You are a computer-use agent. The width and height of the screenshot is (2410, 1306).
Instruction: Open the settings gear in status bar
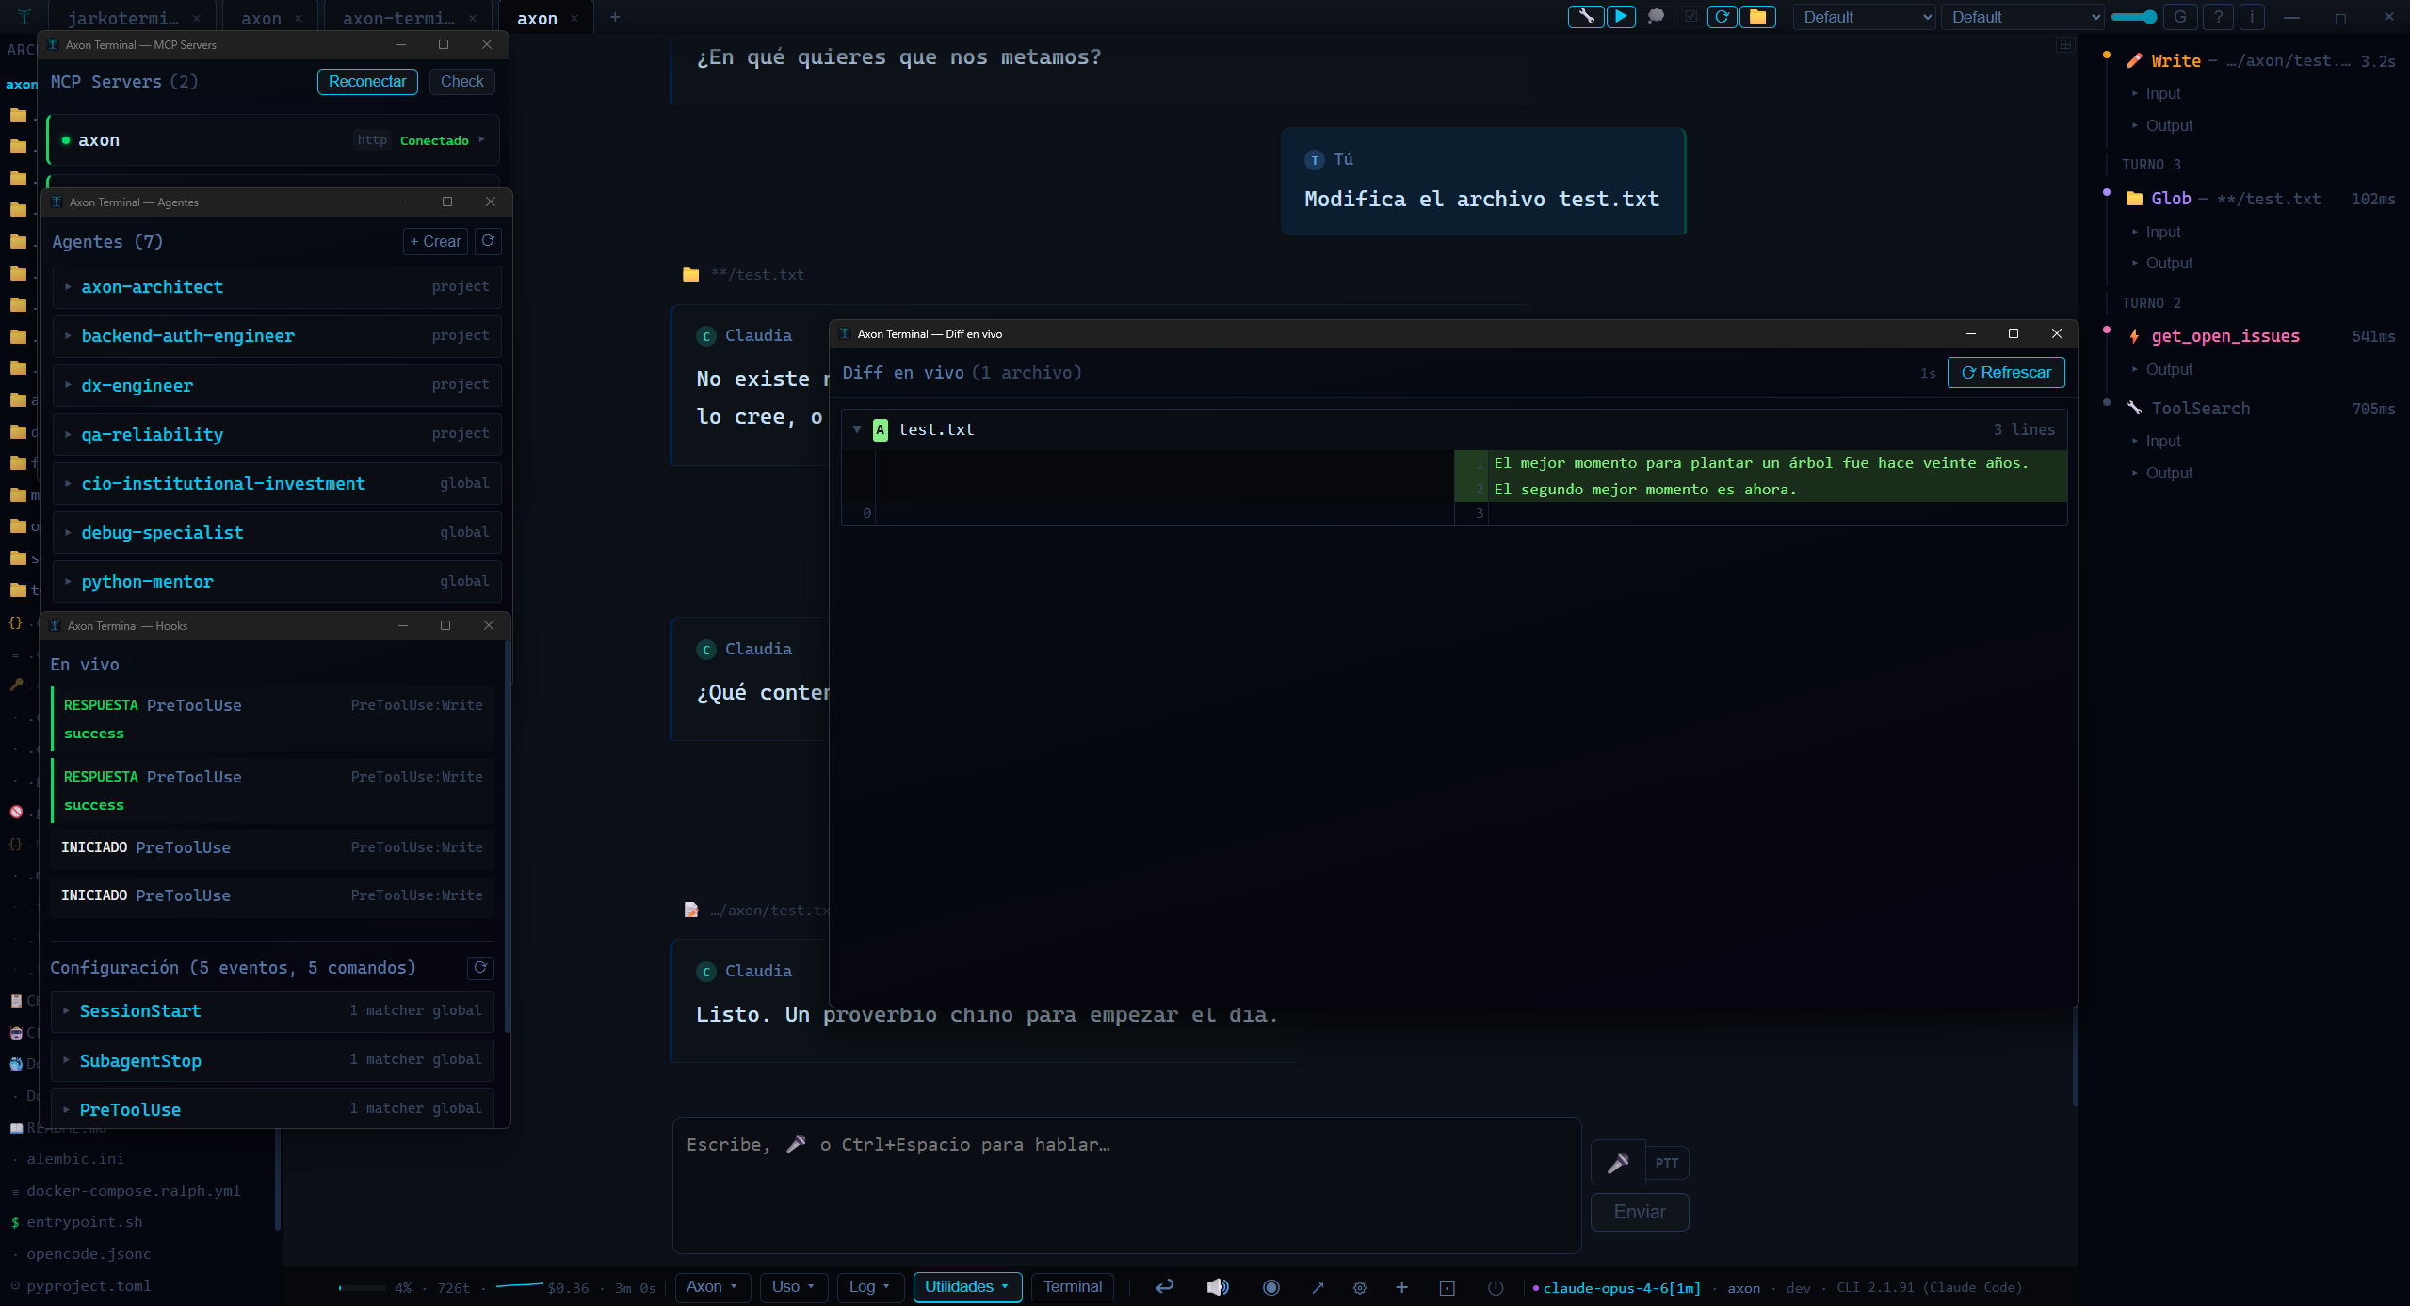pos(1360,1287)
